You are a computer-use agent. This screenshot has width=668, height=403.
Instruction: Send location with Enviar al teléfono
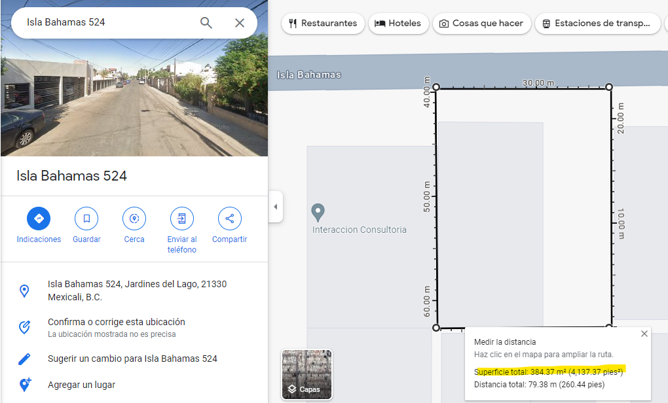tap(182, 219)
